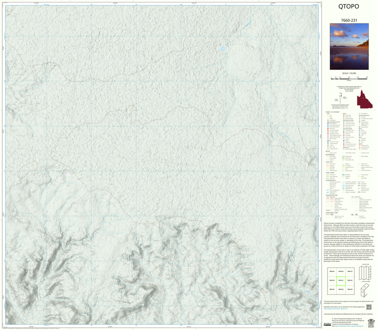Open the beach sunset cover photo
Image resolution: width=377 pixels, height=330 pixels.
349,47
